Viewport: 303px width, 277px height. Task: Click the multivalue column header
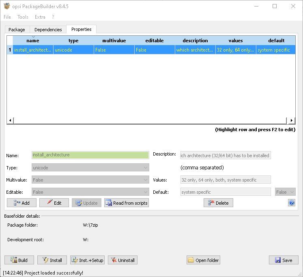(114, 41)
